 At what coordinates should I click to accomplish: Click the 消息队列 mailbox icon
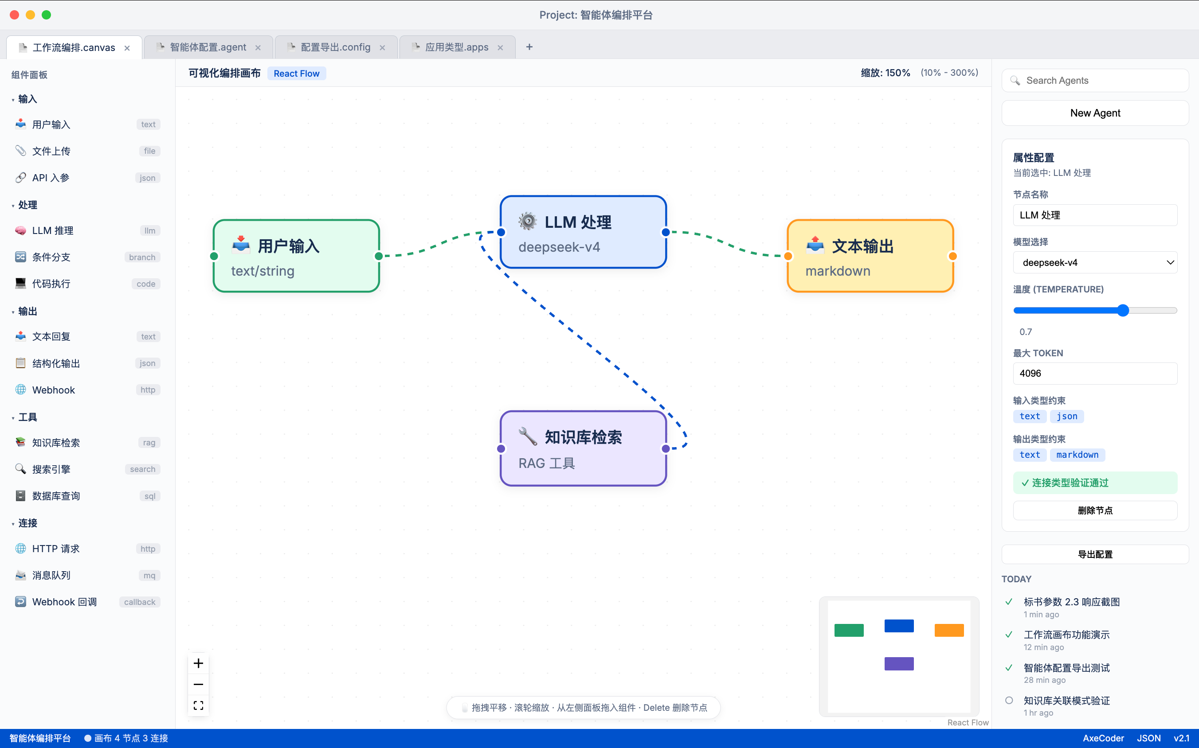click(20, 575)
